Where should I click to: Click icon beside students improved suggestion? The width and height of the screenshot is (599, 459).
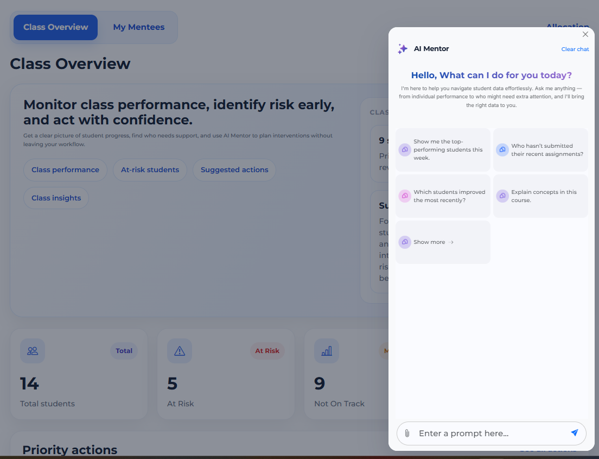click(x=405, y=196)
